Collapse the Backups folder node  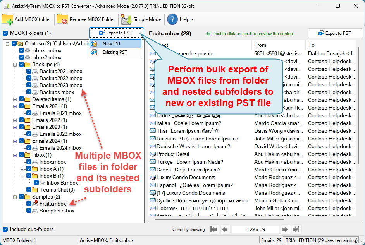tap(15, 65)
